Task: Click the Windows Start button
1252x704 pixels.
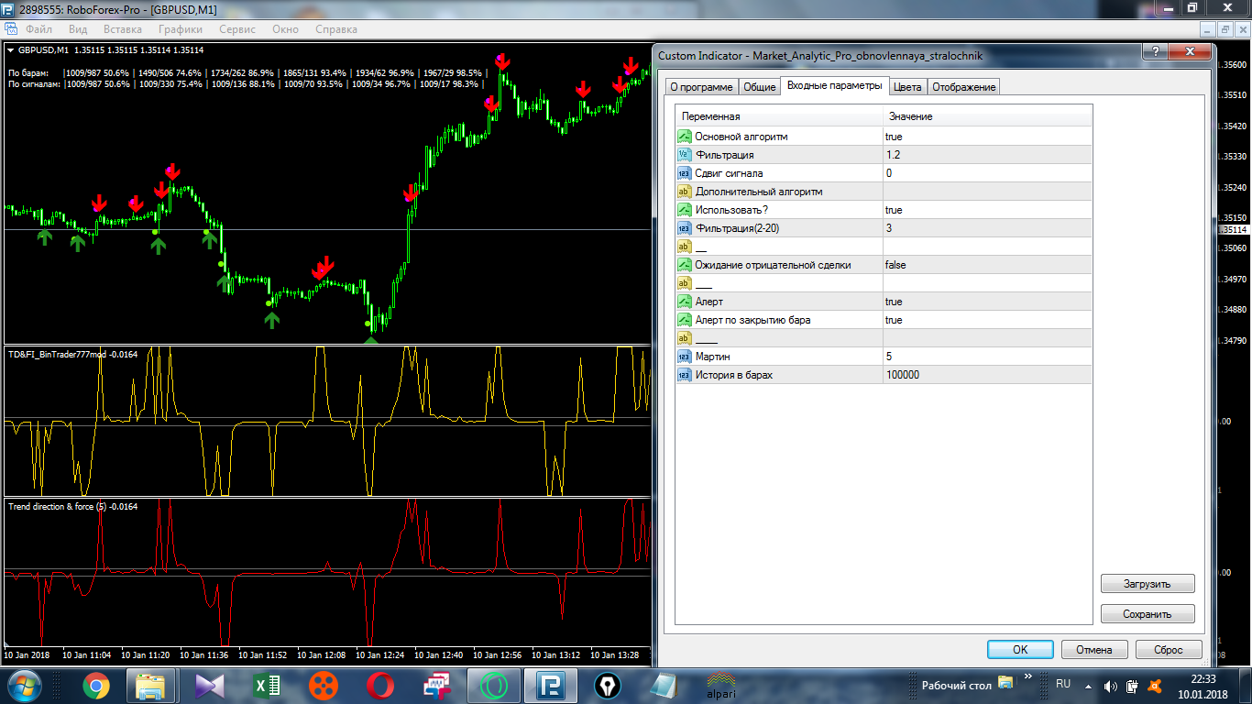Action: [x=23, y=685]
